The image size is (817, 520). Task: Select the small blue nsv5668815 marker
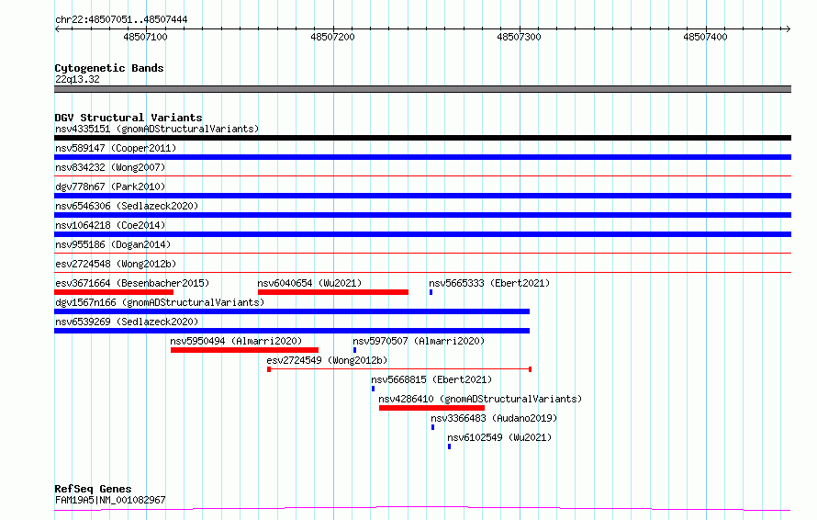coord(373,389)
